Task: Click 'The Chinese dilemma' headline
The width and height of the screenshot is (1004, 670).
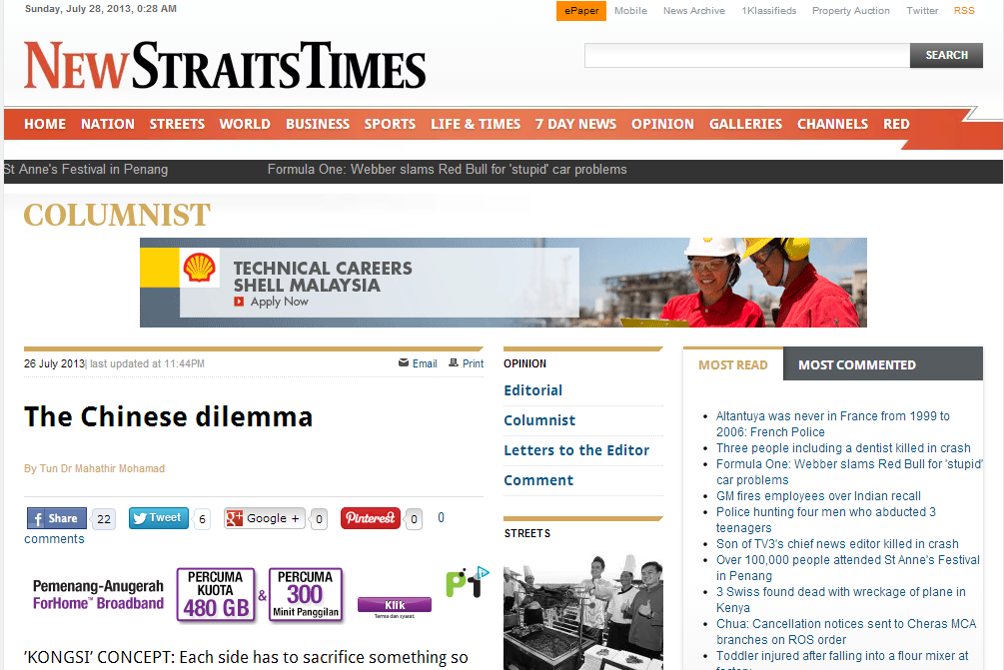Action: click(169, 416)
